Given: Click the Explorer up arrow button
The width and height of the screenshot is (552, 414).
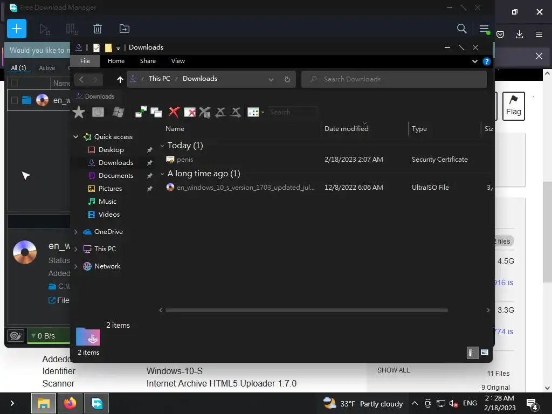Looking at the screenshot, I should tap(120, 80).
